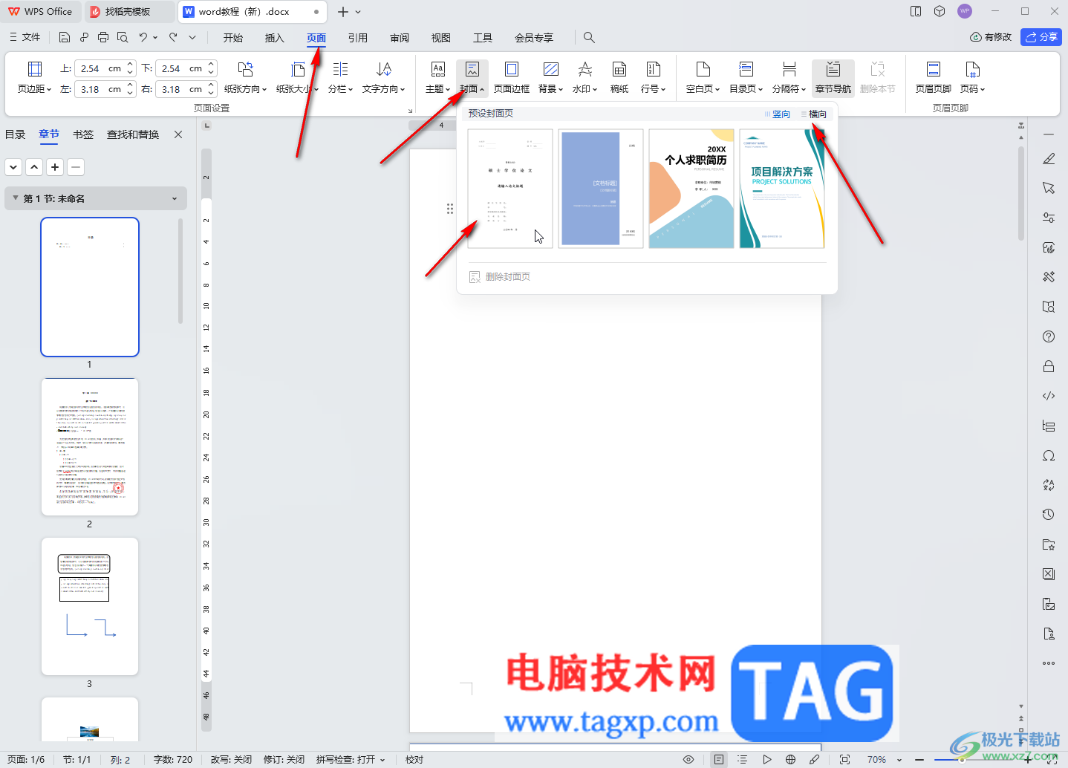Click the redo icon
The height and width of the screenshot is (768, 1068).
click(173, 37)
